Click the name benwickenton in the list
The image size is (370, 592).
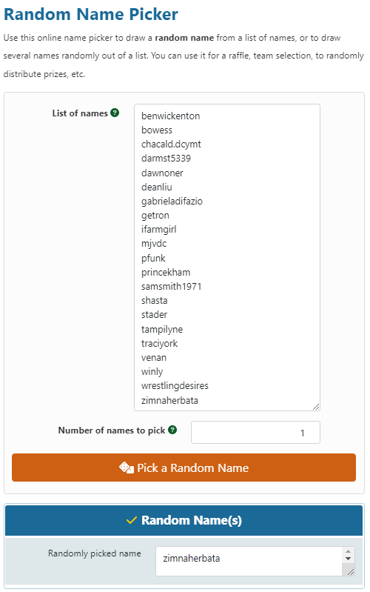170,116
